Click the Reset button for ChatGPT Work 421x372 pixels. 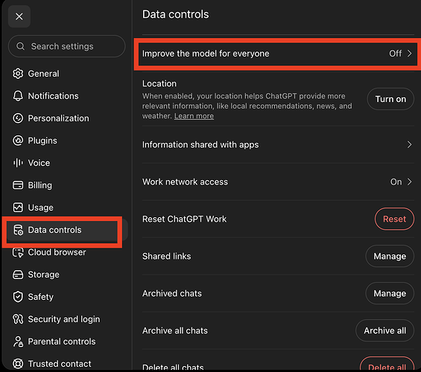[394, 219]
